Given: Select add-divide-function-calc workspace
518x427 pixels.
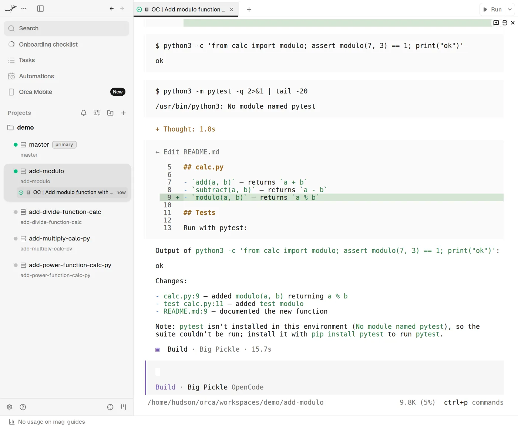Looking at the screenshot, I should coord(67,216).
